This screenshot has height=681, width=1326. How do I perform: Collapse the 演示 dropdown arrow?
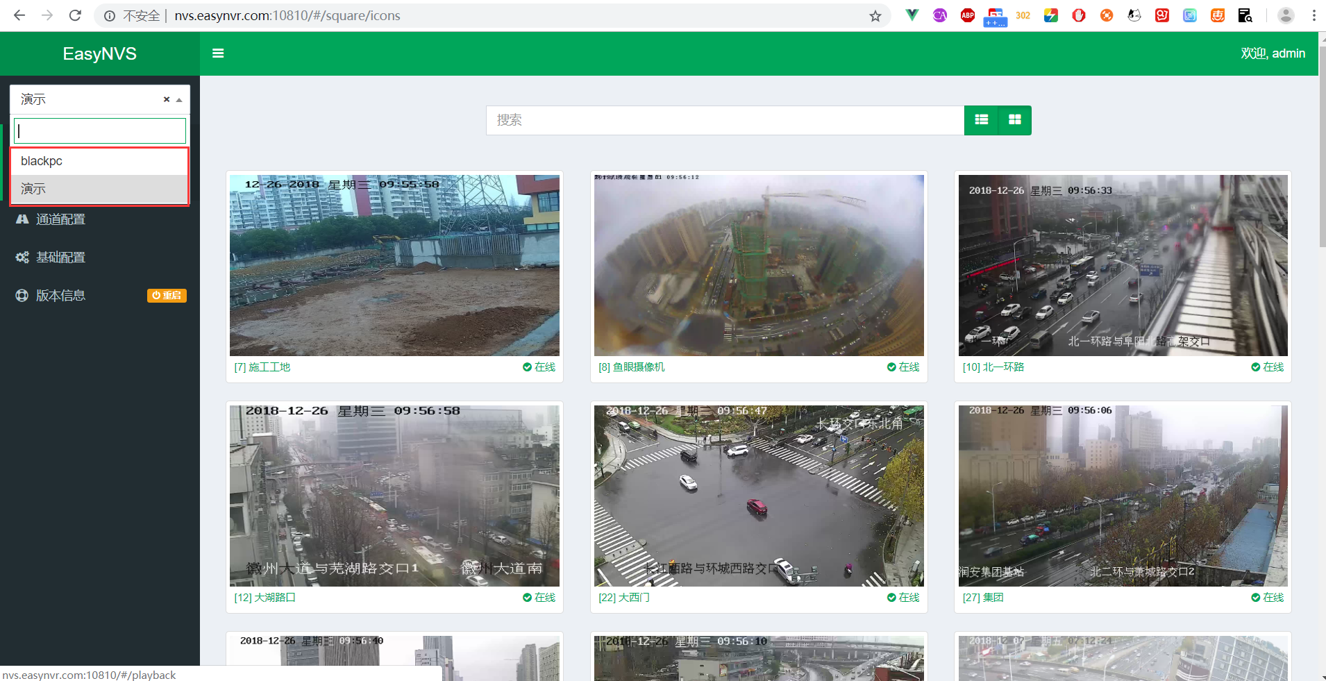(x=179, y=100)
